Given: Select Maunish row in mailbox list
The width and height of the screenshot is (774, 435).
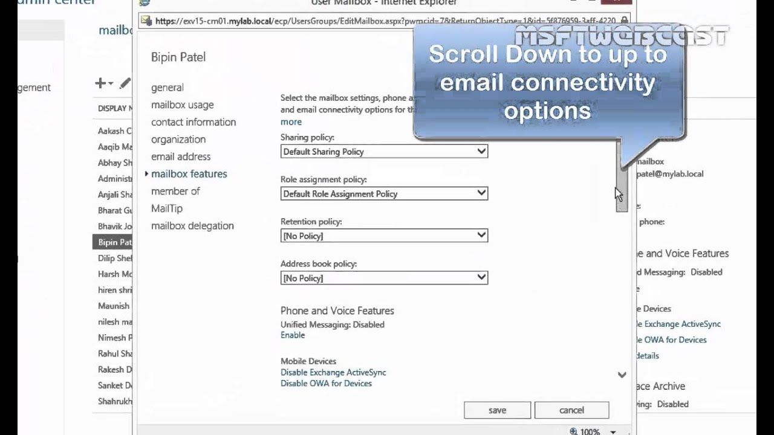Looking at the screenshot, I should 114,306.
